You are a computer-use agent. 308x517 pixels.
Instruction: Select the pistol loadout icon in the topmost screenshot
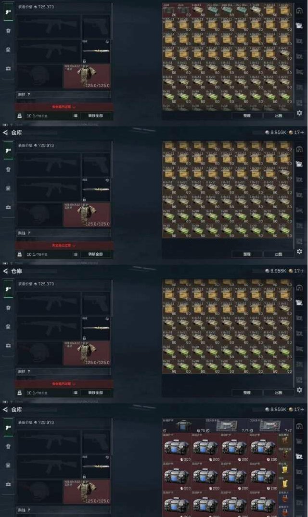[8, 12]
